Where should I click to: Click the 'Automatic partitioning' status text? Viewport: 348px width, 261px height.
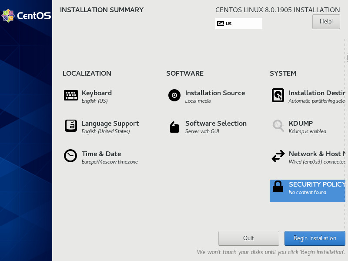pyautogui.click(x=317, y=101)
